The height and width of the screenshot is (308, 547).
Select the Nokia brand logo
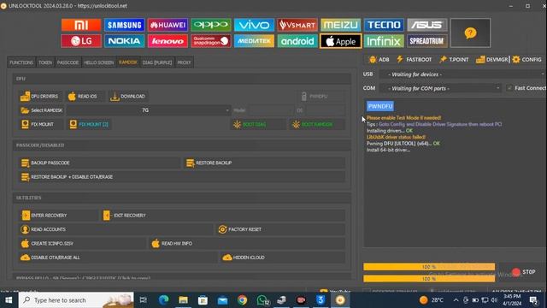124,41
